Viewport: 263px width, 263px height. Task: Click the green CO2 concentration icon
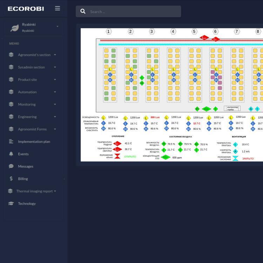point(165,157)
